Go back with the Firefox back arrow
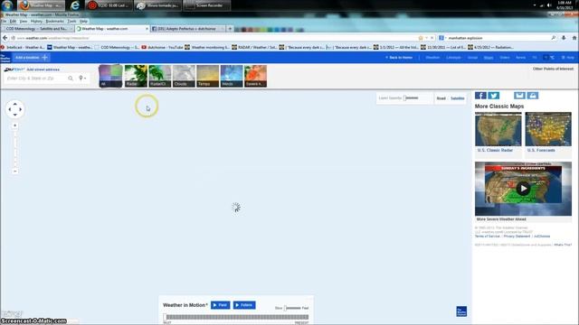The width and height of the screenshot is (579, 325). [x=5, y=38]
